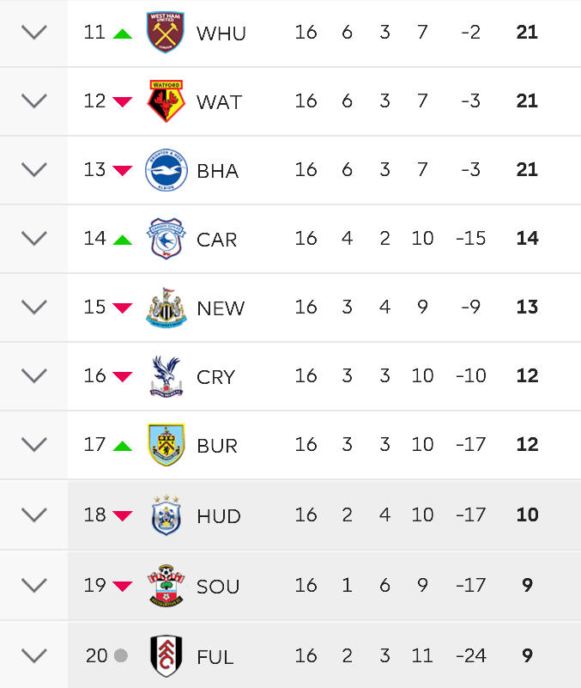Image resolution: width=581 pixels, height=688 pixels.
Task: Click the Southampton club crest
Action: (166, 586)
